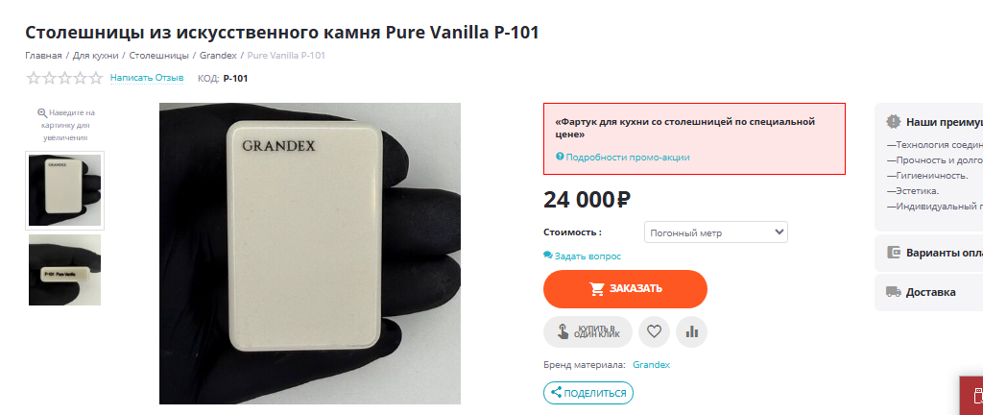Open the Погонный метр cost dropdown
983x415 pixels.
click(715, 232)
